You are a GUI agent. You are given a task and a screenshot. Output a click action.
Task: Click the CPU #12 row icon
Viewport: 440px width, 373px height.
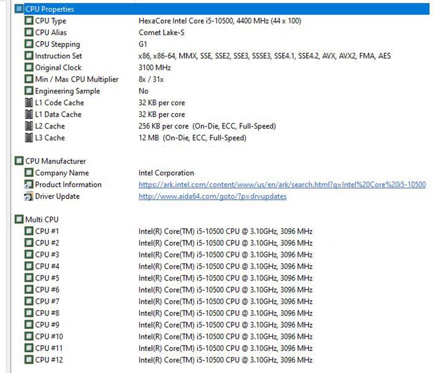point(29,360)
